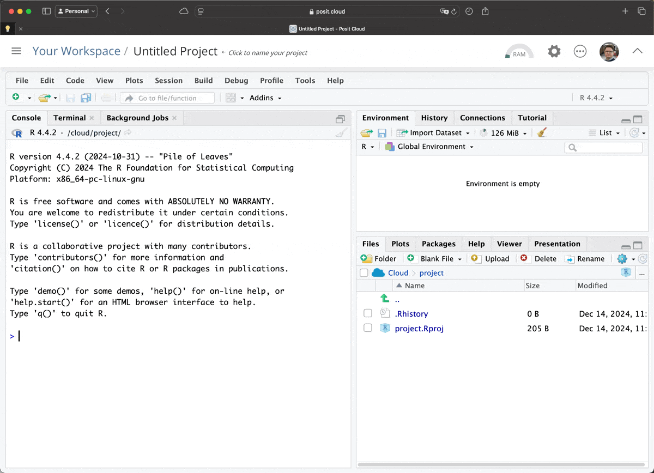Open the workspace panes layout icon
Screen dimensions: 654x473
[x=231, y=98]
